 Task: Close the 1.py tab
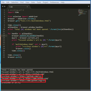[27, 7]
